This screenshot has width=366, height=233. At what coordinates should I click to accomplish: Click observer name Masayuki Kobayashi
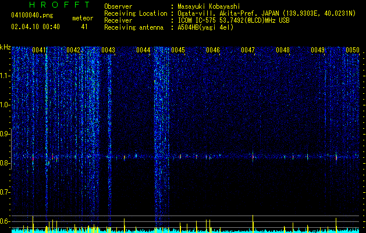coord(209,6)
